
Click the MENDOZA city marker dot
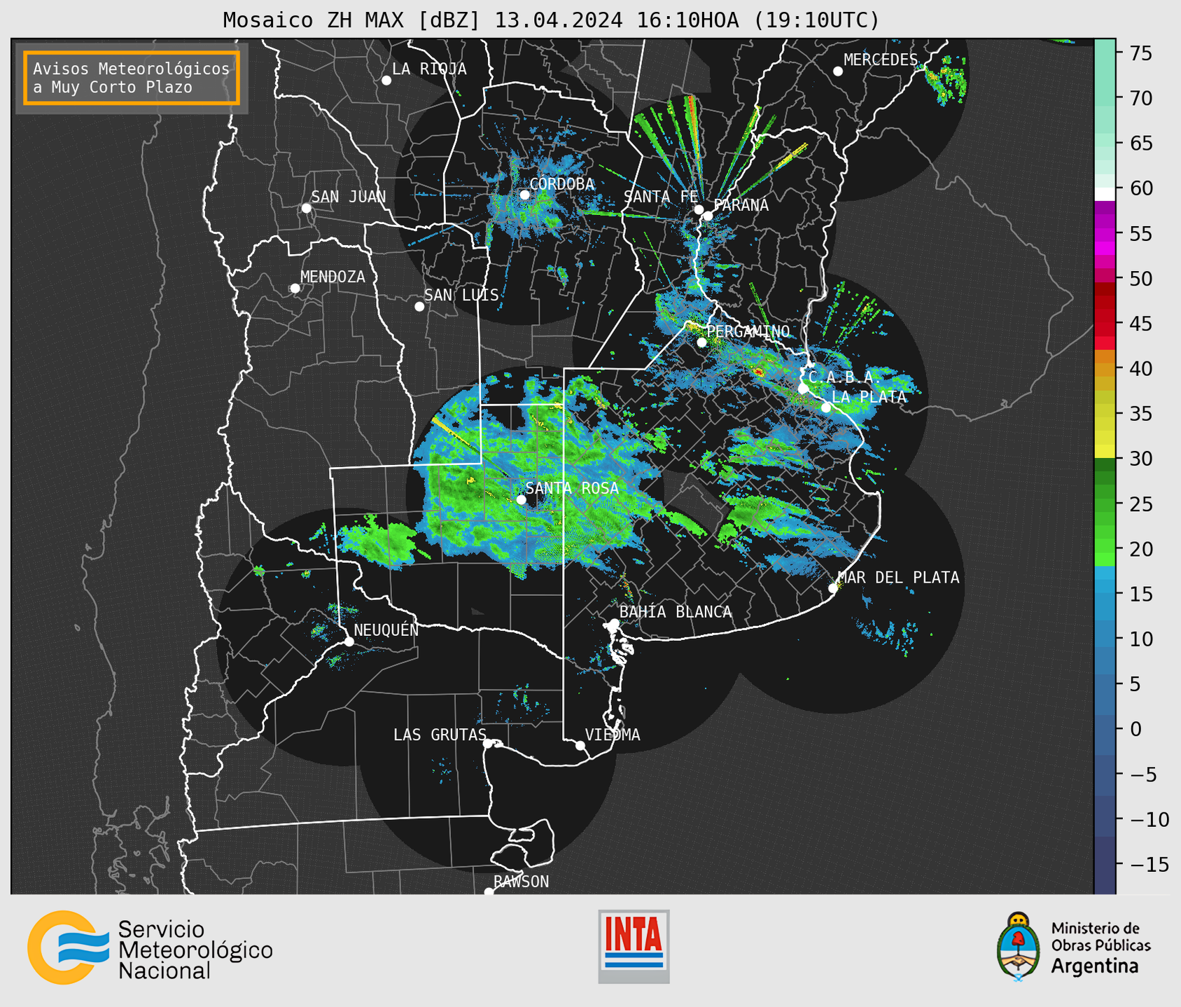pyautogui.click(x=295, y=289)
